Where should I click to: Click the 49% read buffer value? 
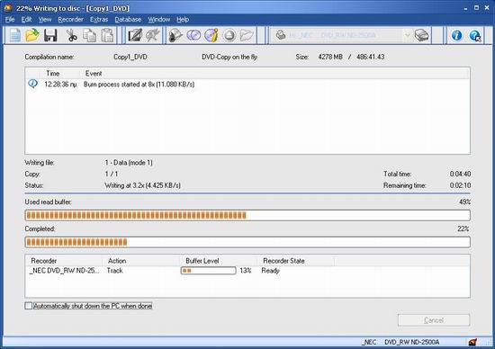464,202
